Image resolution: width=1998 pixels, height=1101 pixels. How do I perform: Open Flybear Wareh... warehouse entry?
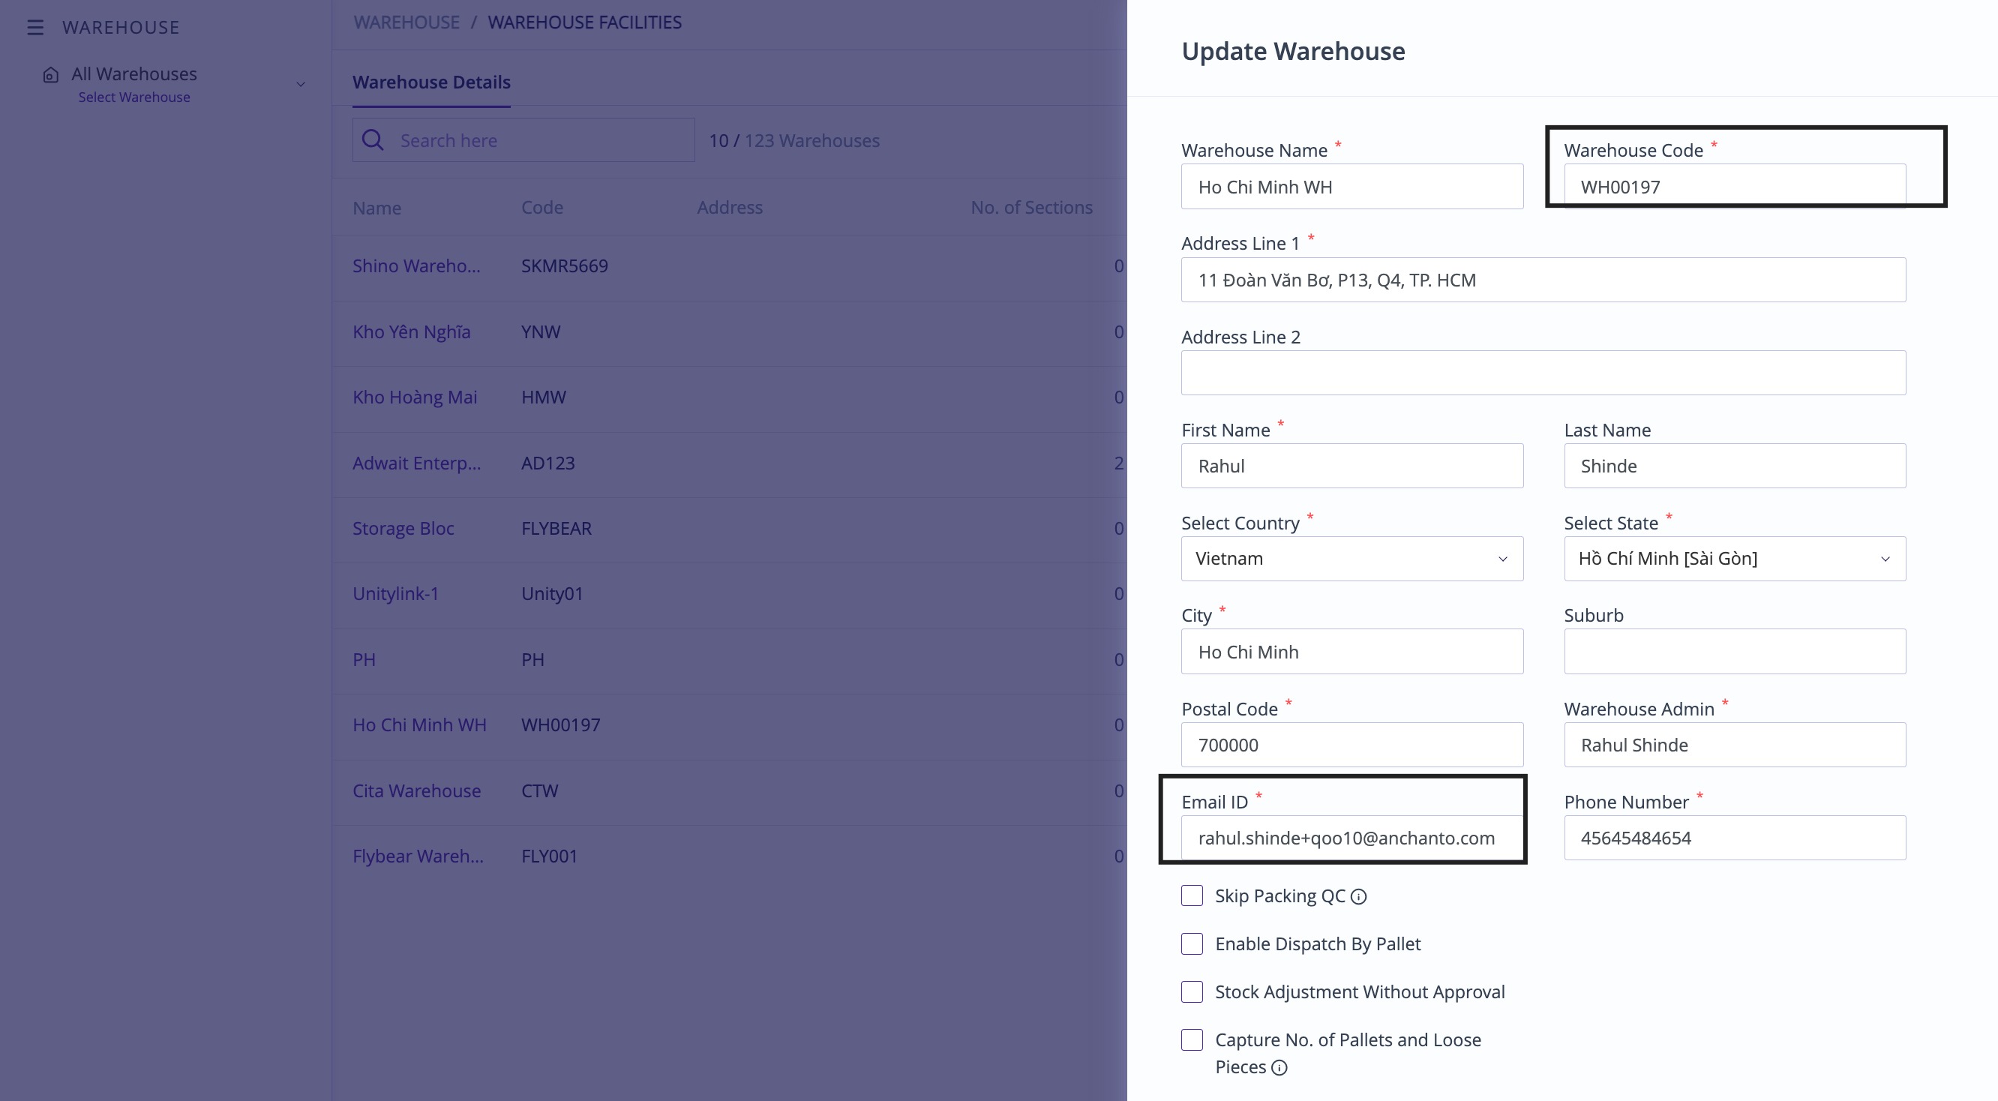(417, 856)
